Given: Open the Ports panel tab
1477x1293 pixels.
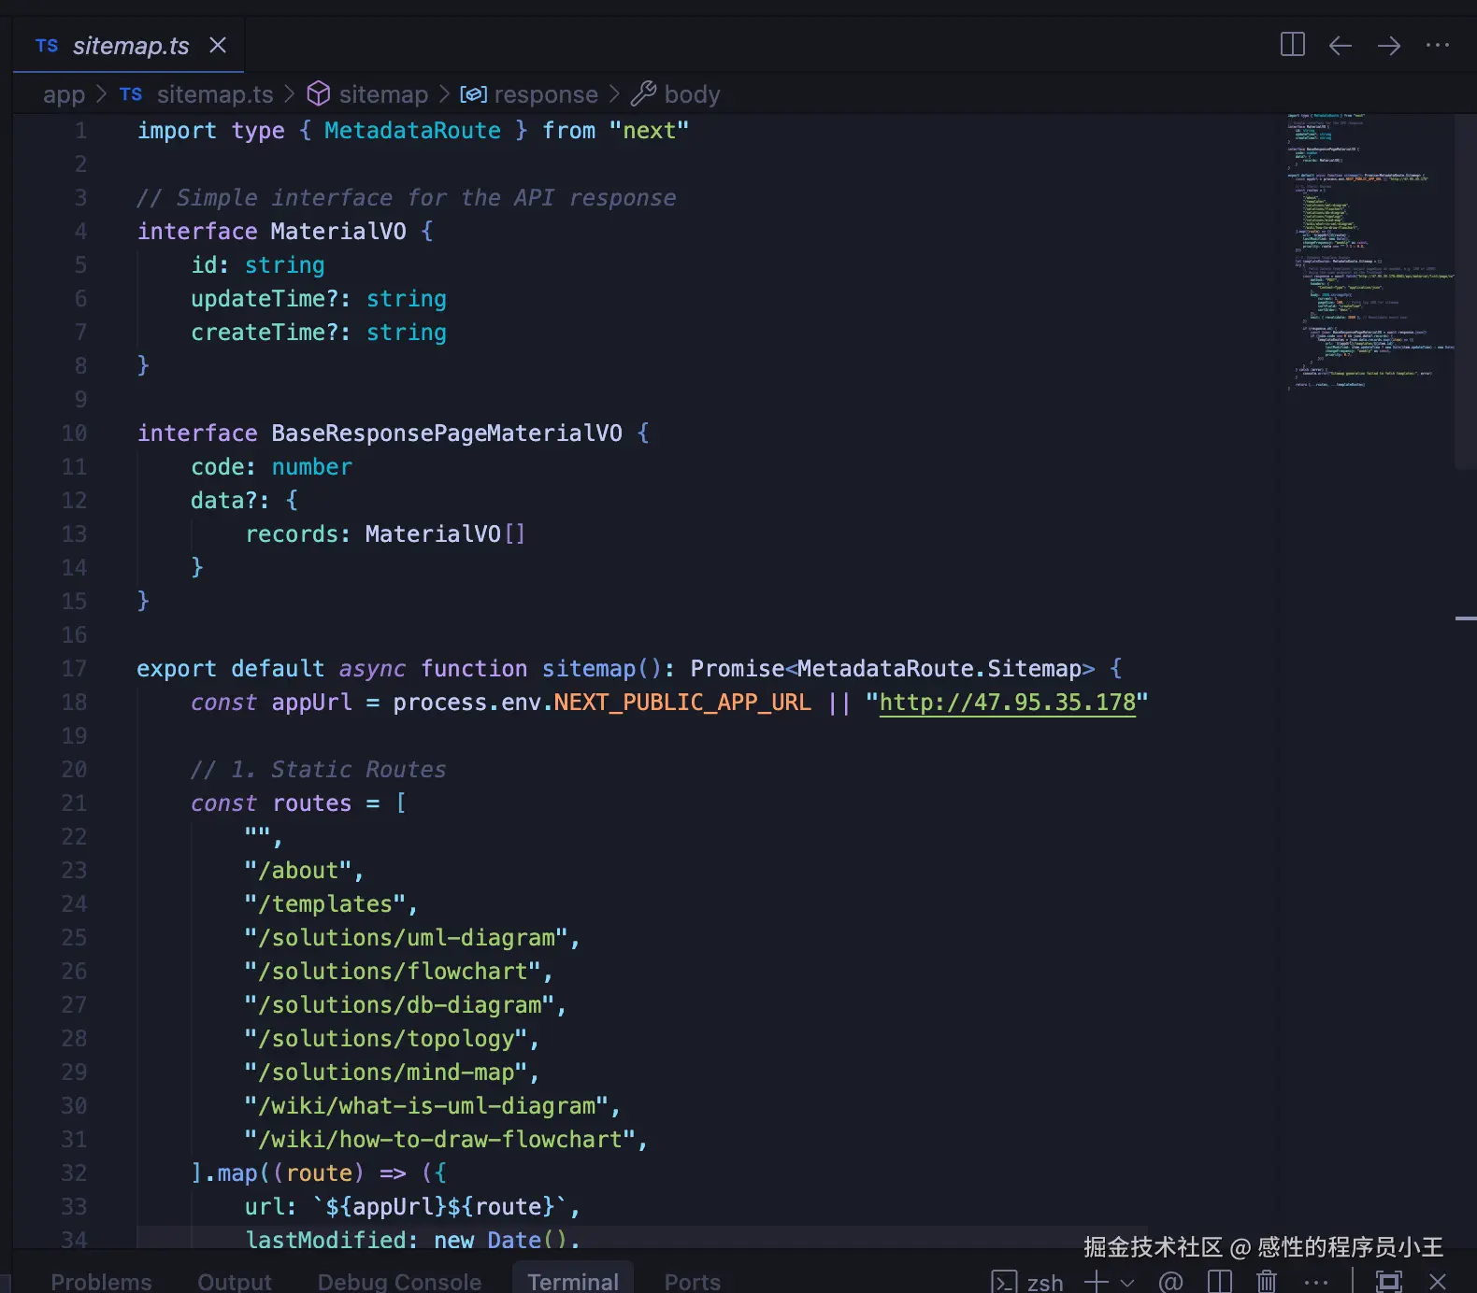Looking at the screenshot, I should coord(693,1282).
